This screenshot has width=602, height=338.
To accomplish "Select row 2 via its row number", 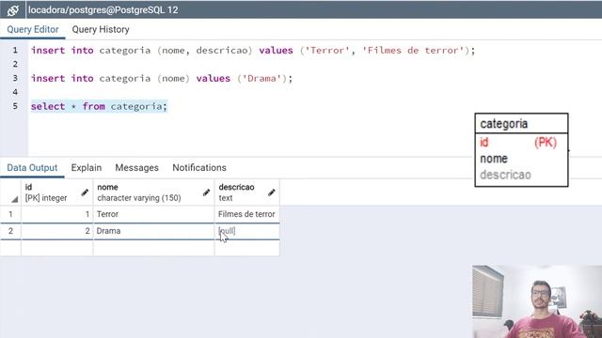I will [10, 231].
